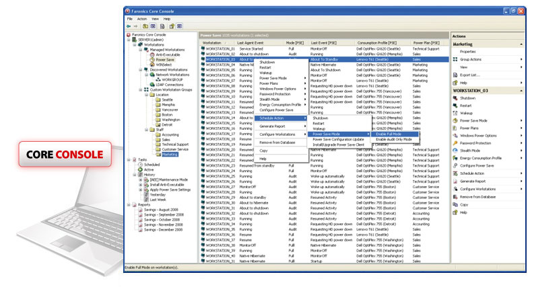Select the Seattle location folder
The image size is (534, 287).
coord(166,99)
